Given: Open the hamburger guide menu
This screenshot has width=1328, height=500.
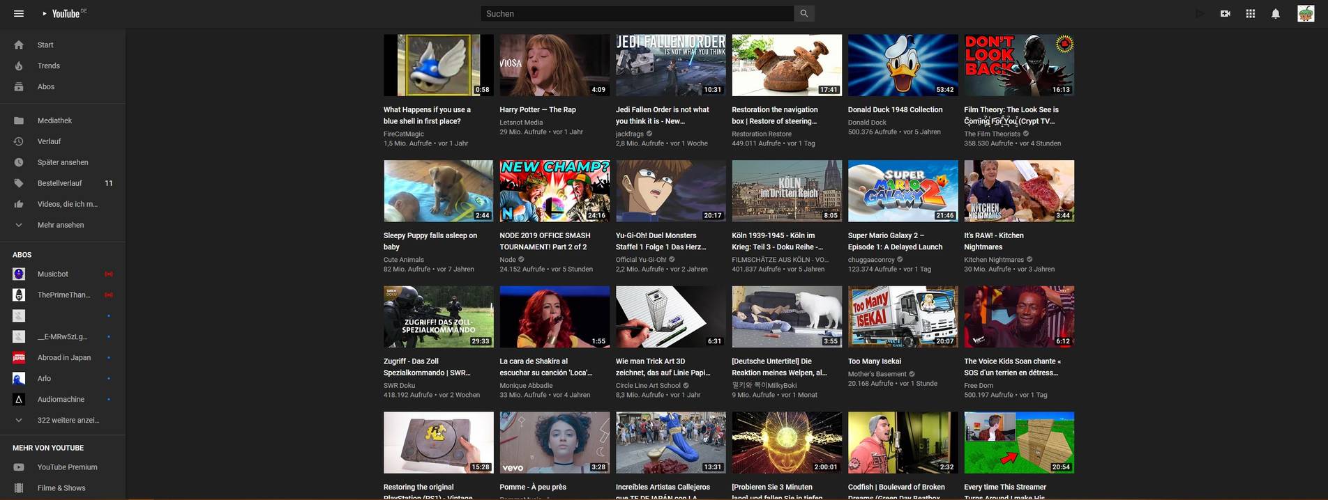Looking at the screenshot, I should click(x=19, y=14).
